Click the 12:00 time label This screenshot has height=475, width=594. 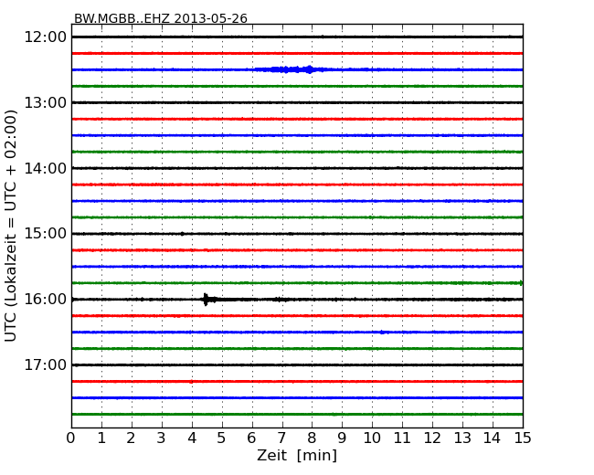46,37
